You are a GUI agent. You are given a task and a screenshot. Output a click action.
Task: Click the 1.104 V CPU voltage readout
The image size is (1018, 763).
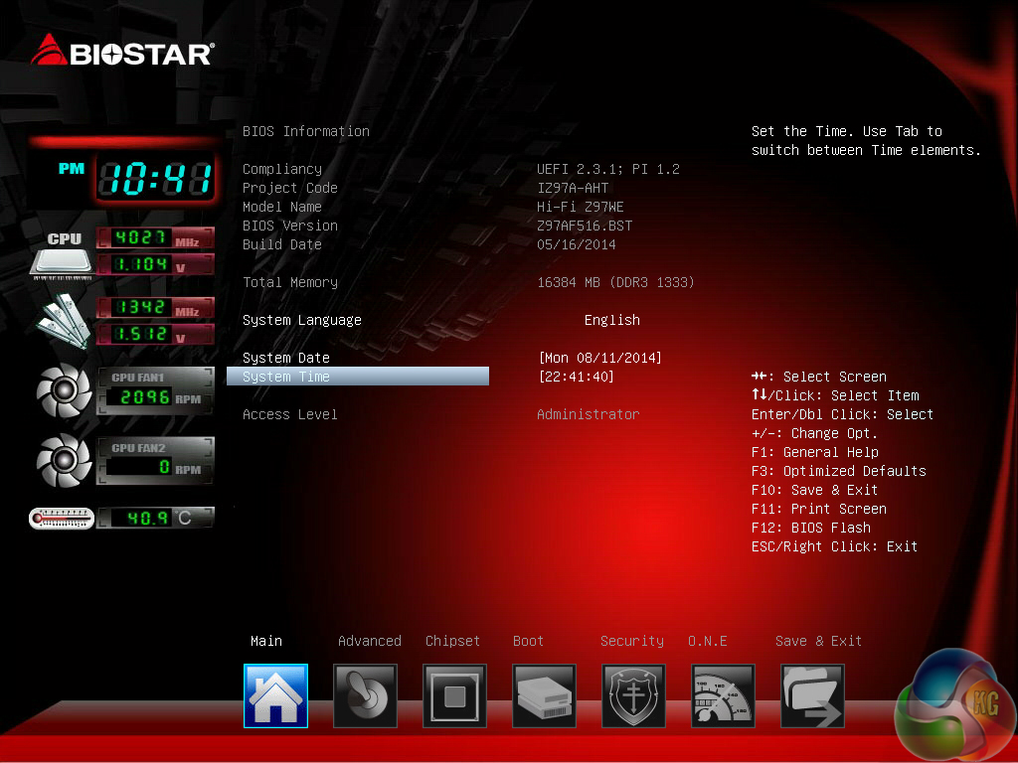[x=155, y=264]
